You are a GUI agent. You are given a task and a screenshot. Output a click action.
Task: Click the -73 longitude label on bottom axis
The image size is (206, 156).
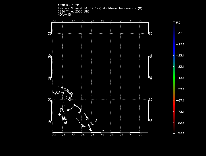pyautogui.click(x=111, y=135)
